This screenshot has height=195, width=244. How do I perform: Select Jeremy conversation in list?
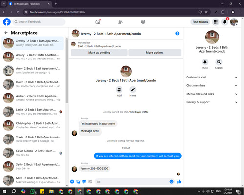(33, 43)
